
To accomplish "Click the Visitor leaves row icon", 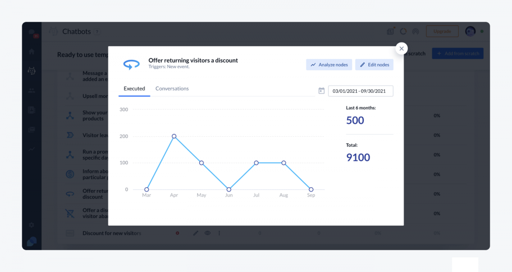I will point(70,135).
